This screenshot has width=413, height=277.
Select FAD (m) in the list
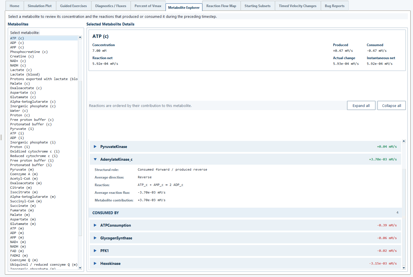point(44,251)
